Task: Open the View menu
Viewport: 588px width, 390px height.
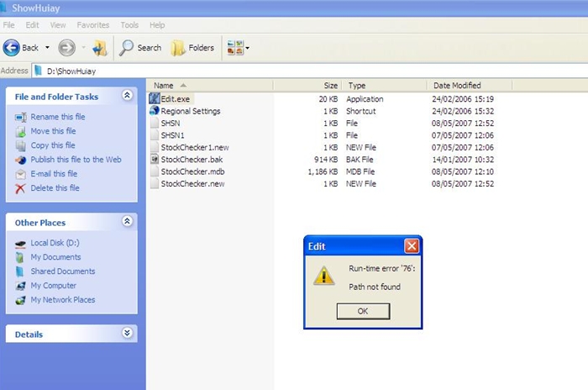Action: tap(58, 25)
